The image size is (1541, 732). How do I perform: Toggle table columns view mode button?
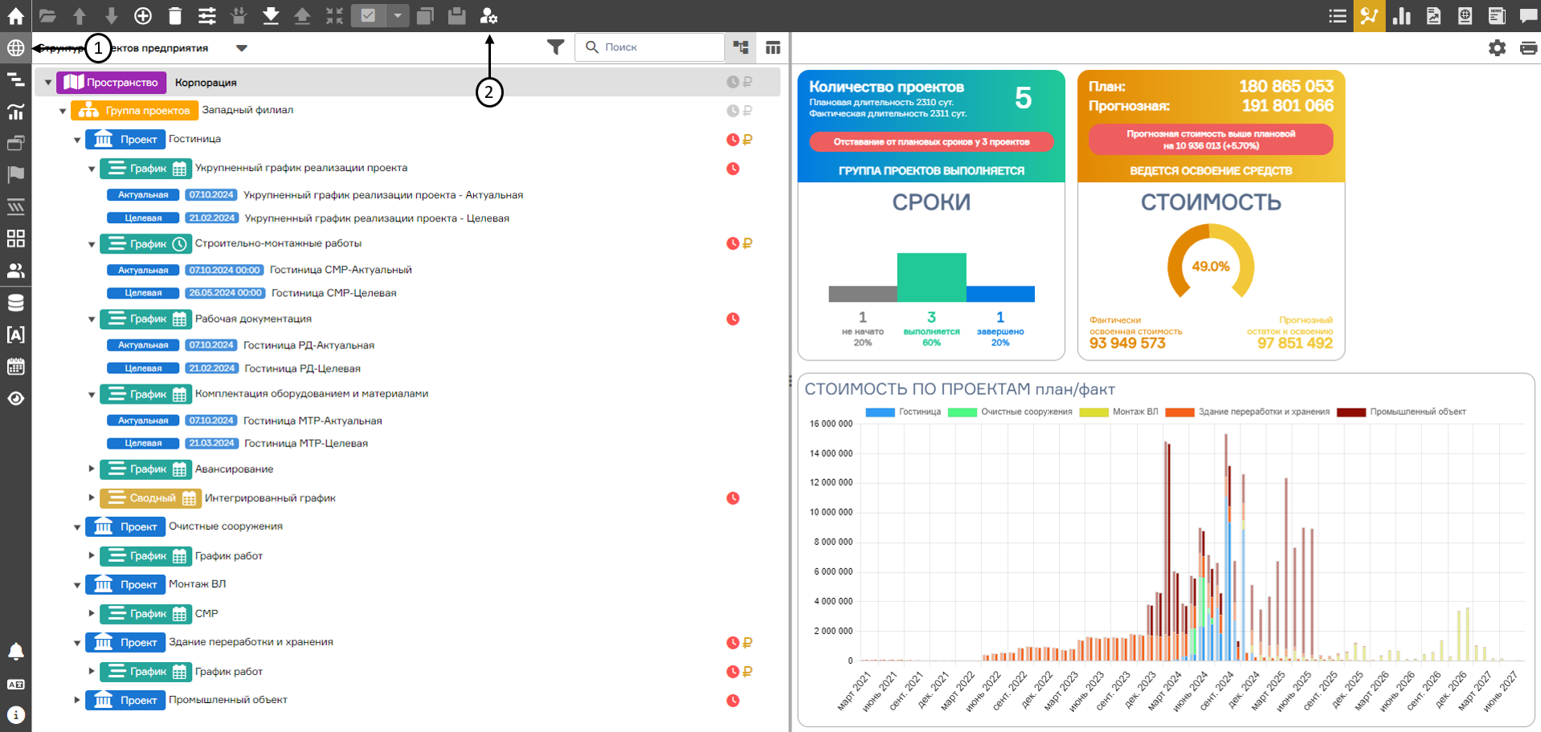(x=773, y=47)
